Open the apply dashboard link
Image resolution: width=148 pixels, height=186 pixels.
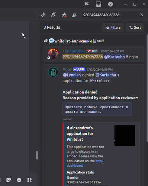[x=85, y=163]
